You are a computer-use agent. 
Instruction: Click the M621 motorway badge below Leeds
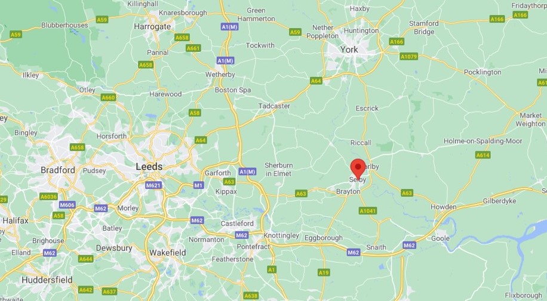(x=153, y=185)
